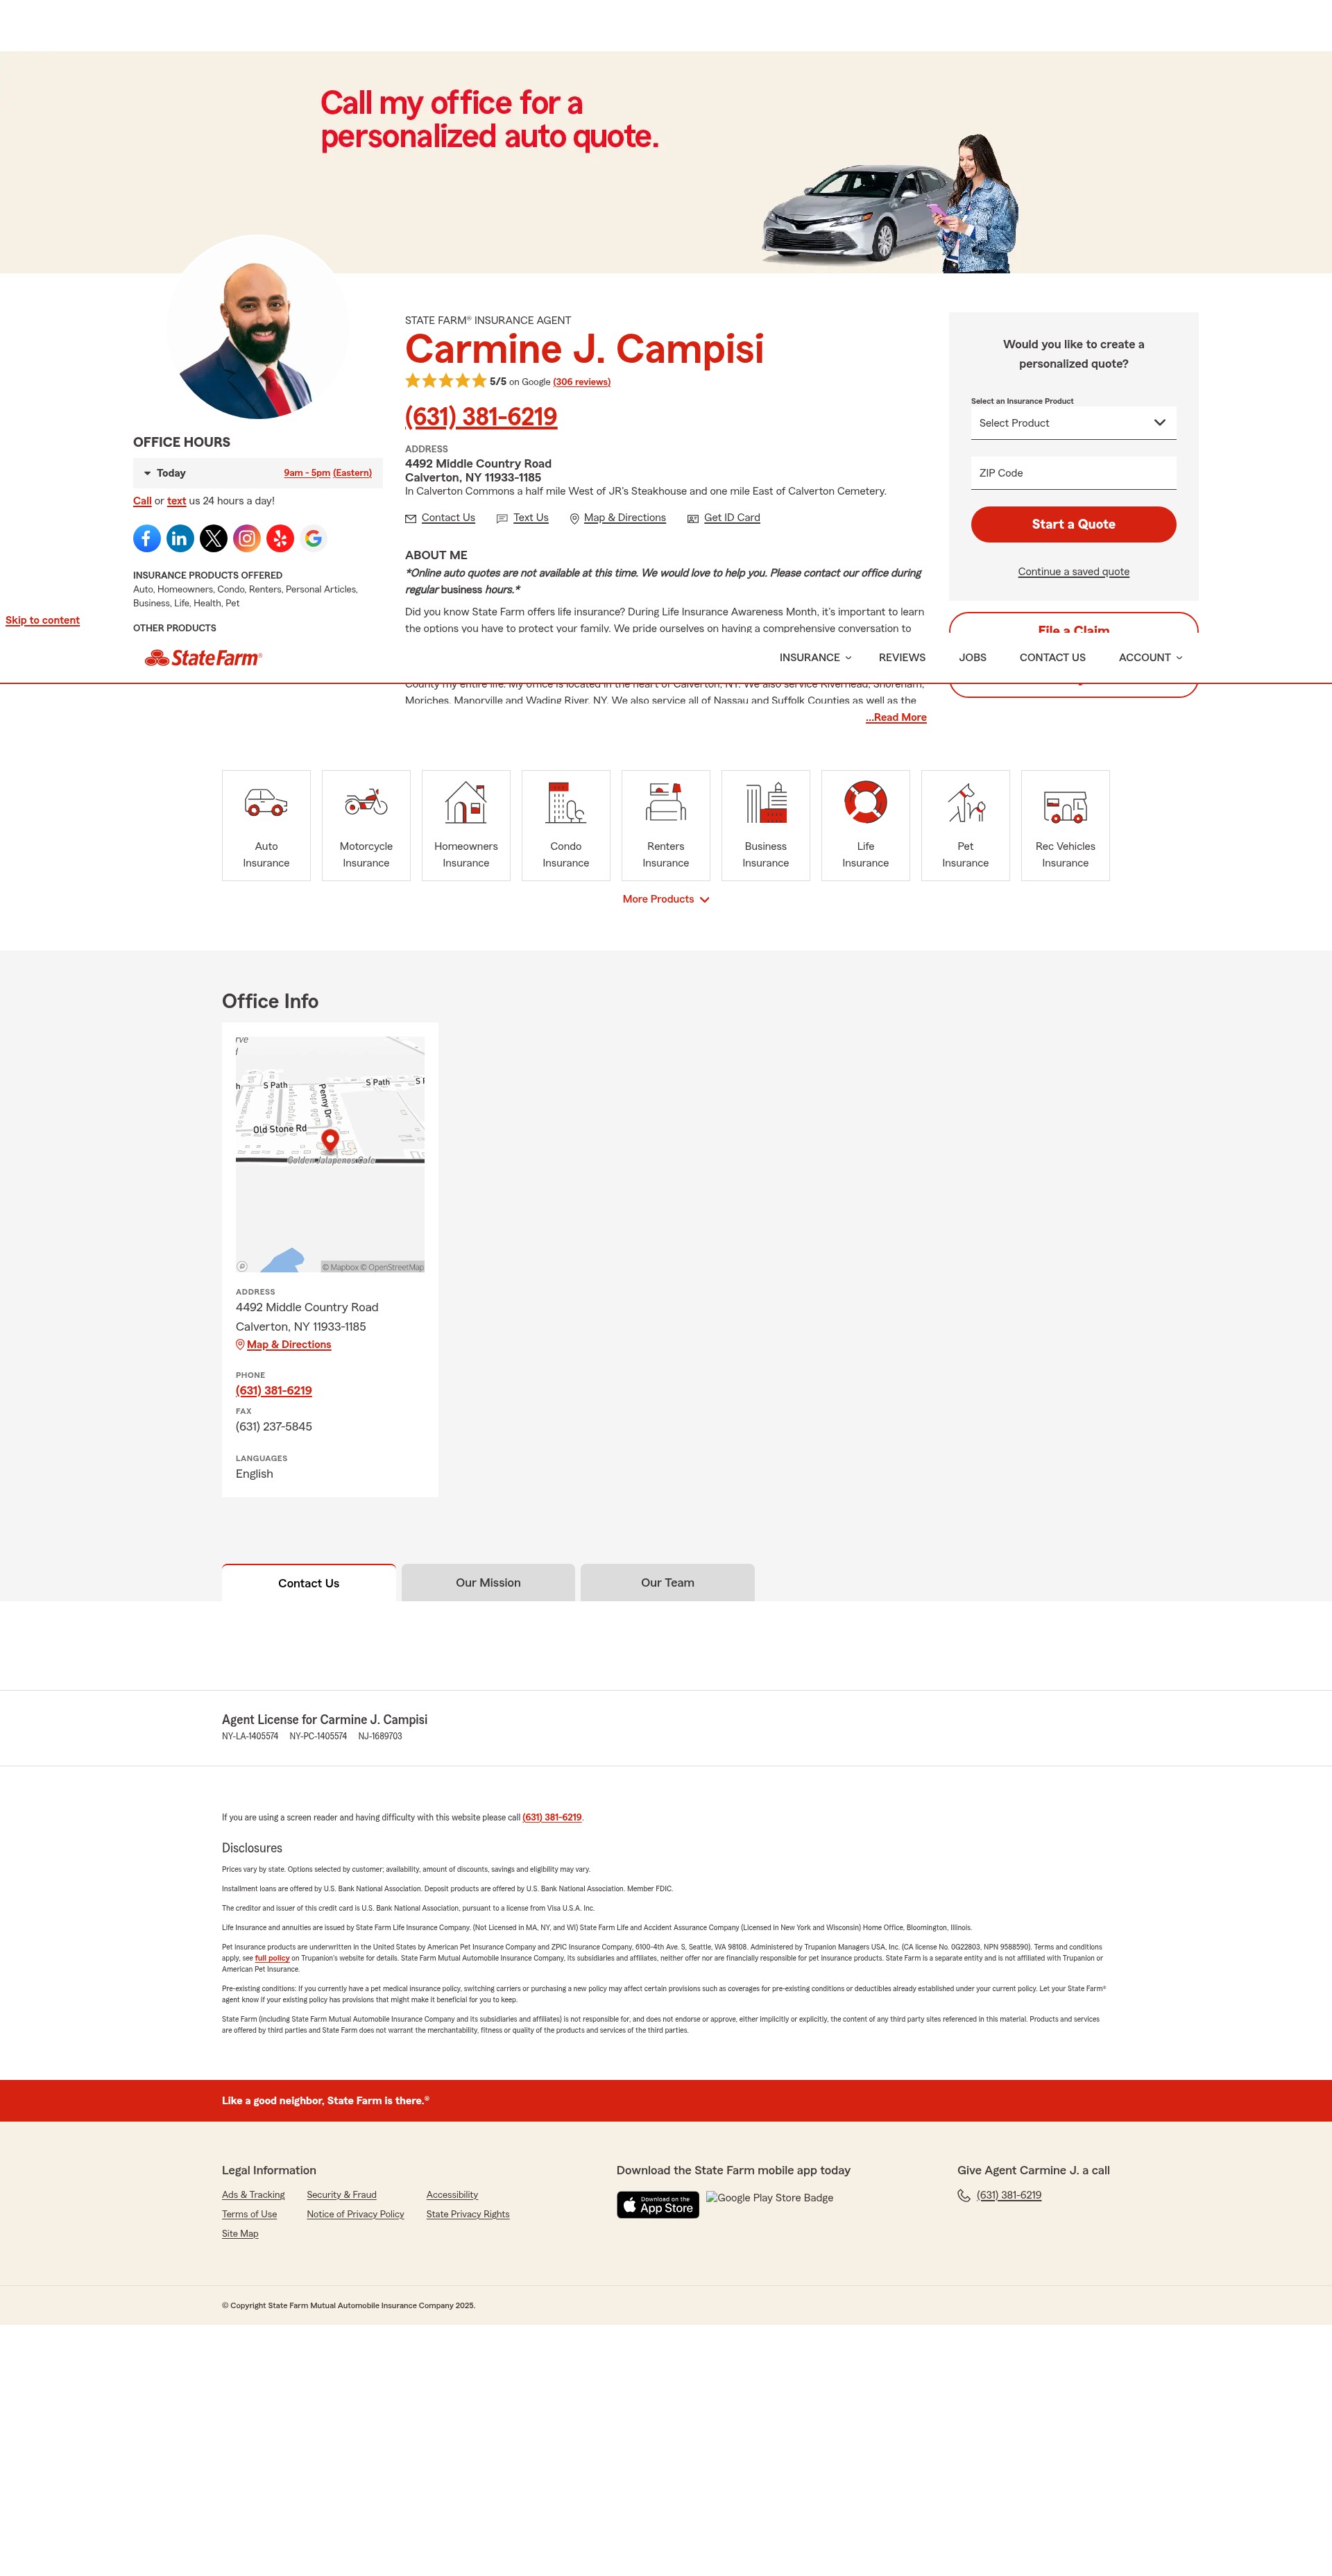Click the text link under office hours
Image resolution: width=1332 pixels, height=2576 pixels.
tap(176, 501)
